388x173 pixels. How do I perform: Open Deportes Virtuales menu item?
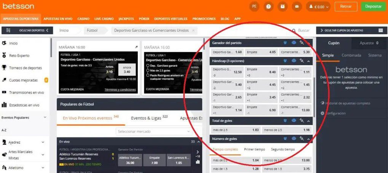[171, 19]
